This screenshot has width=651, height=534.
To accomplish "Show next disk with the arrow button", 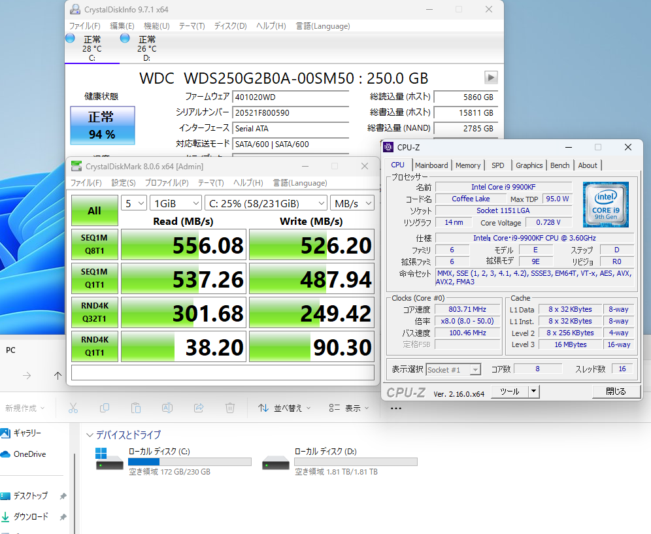I will coord(490,78).
